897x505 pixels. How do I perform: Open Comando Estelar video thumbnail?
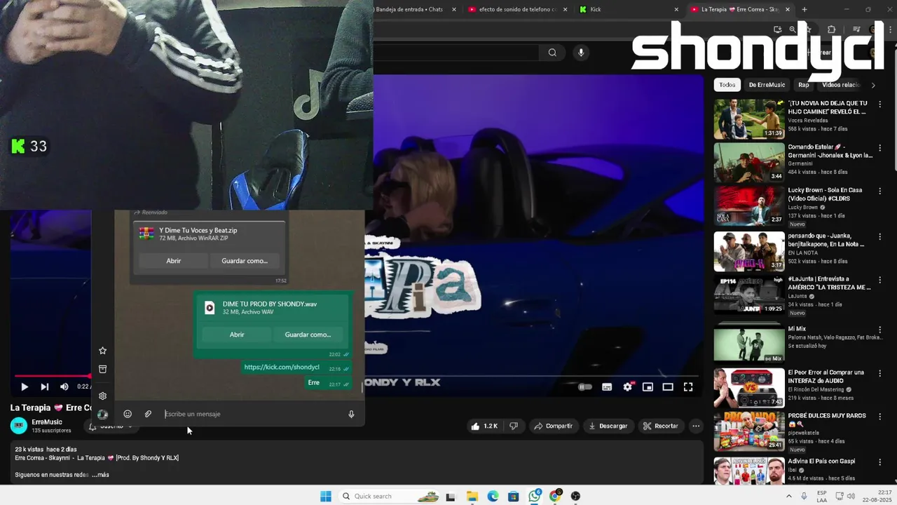click(x=749, y=163)
